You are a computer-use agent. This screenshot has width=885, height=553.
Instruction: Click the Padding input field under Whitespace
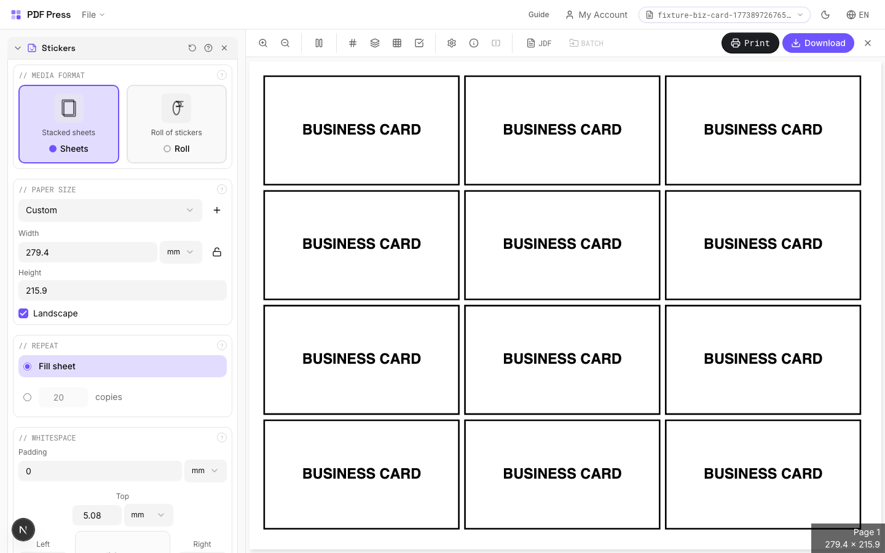coord(100,471)
